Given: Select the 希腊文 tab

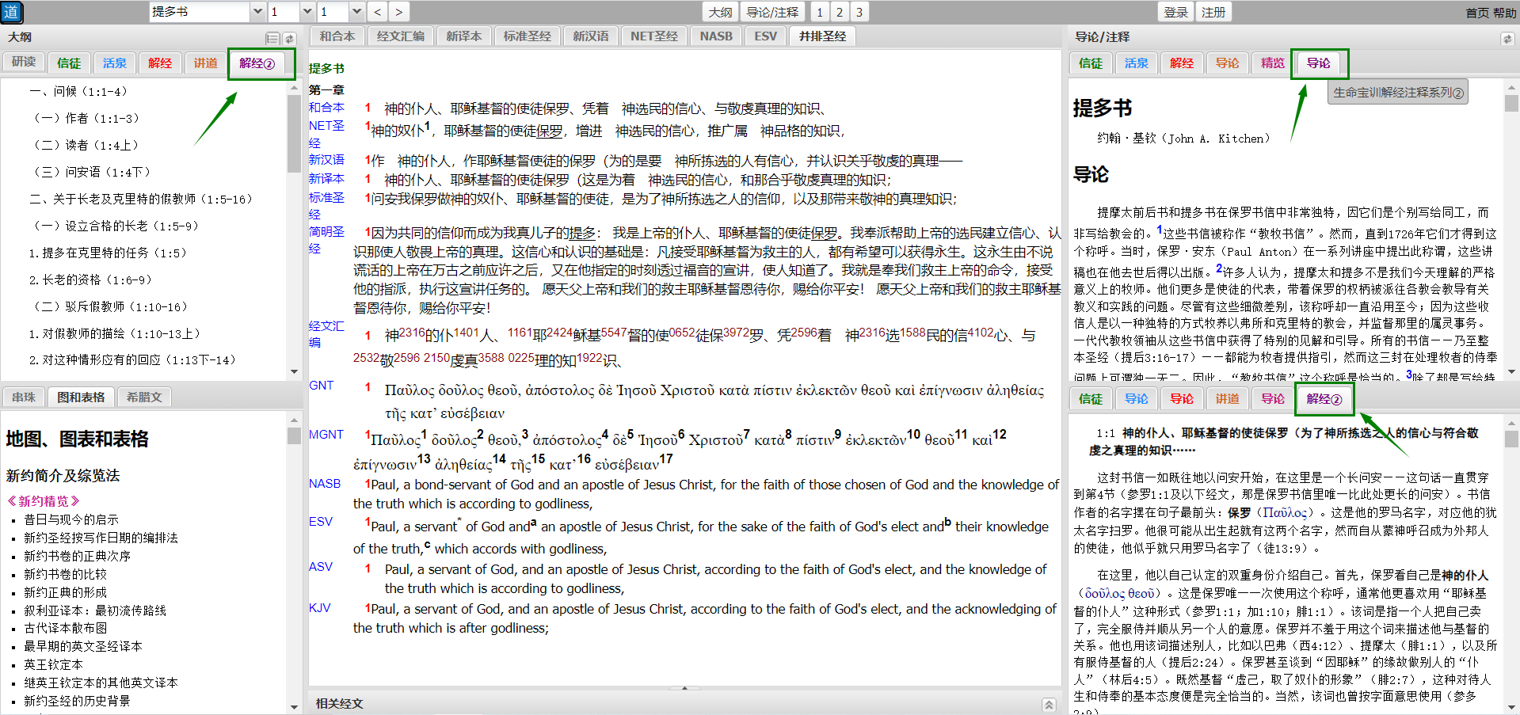Looking at the screenshot, I should (144, 397).
